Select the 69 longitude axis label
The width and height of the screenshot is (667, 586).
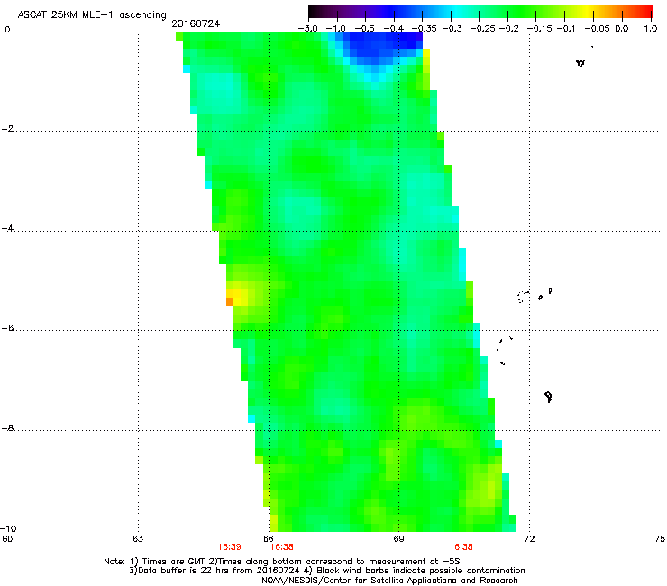[398, 539]
